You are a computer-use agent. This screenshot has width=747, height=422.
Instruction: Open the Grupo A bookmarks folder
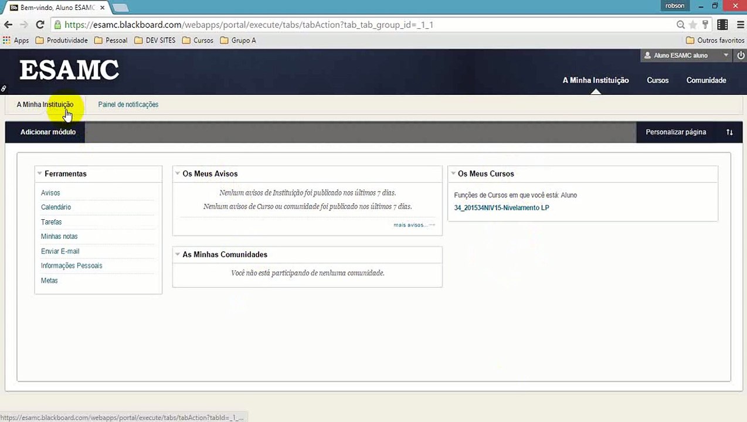pos(238,40)
